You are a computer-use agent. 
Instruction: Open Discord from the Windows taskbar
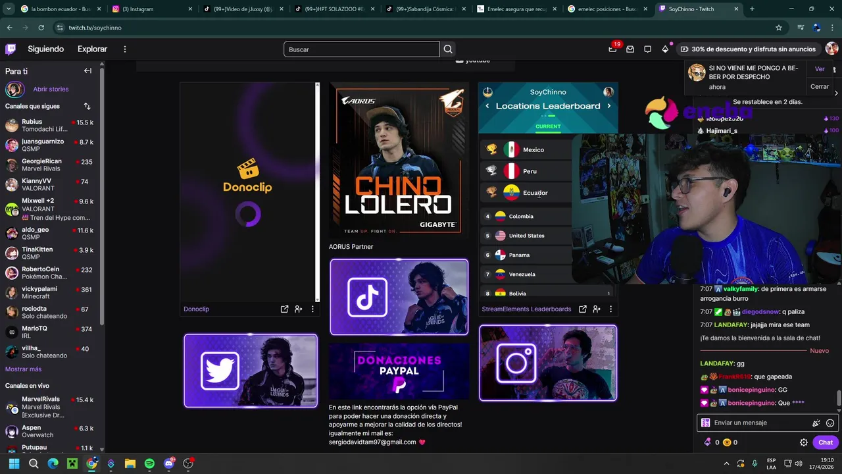coord(169,463)
